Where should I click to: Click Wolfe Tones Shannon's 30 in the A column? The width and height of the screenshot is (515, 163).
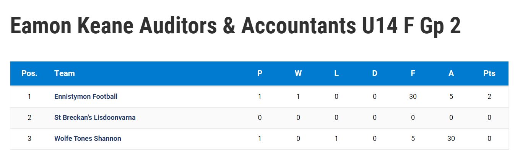[x=451, y=139]
